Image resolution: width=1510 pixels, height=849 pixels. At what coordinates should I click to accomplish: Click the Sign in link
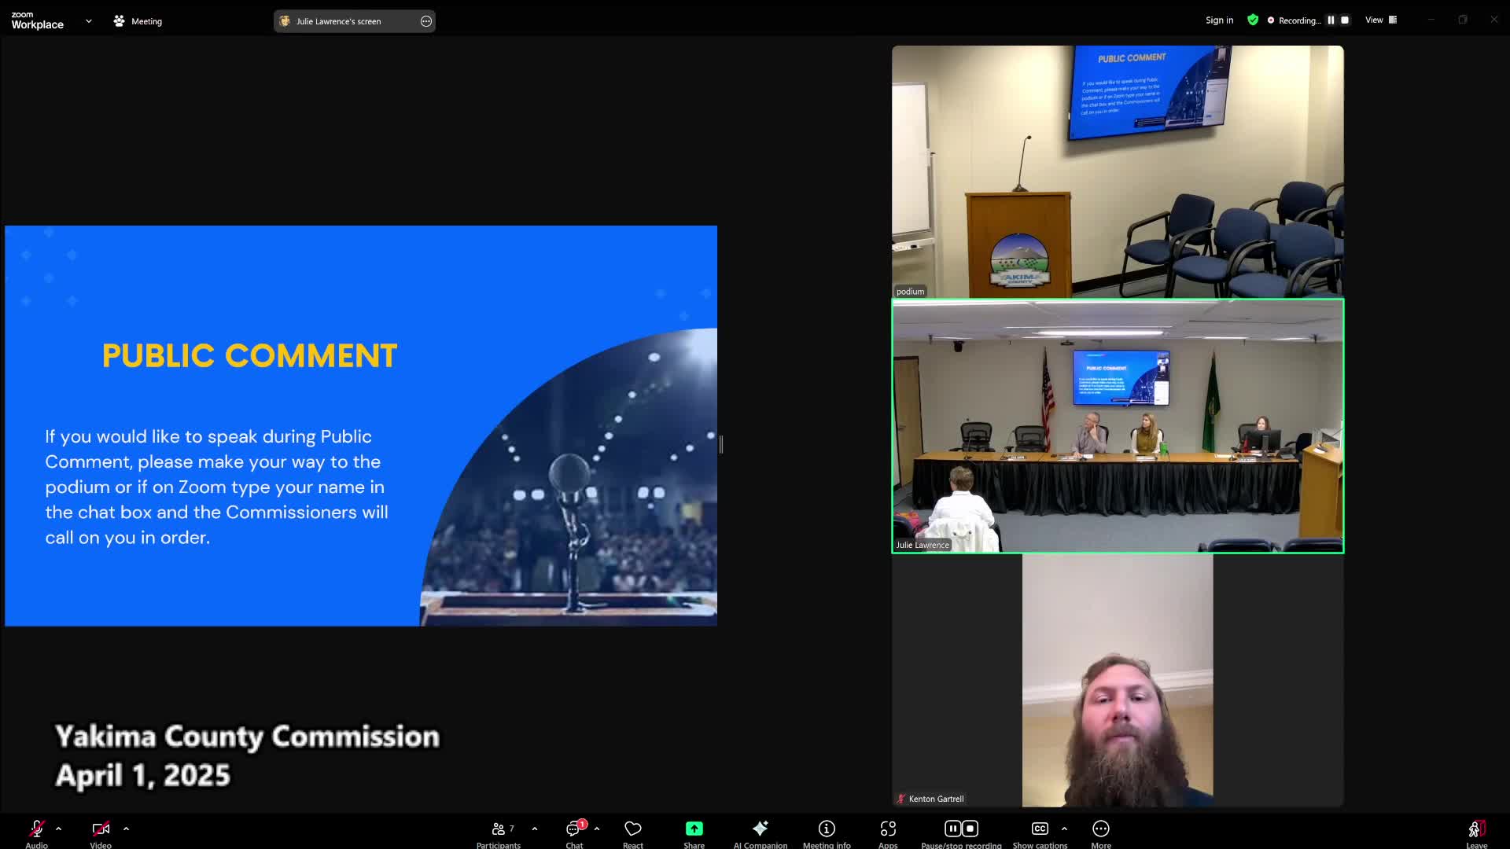point(1219,20)
